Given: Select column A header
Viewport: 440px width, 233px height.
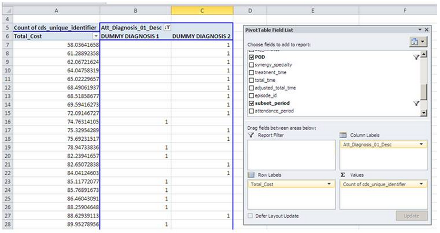Looking at the screenshot, I should coord(56,11).
